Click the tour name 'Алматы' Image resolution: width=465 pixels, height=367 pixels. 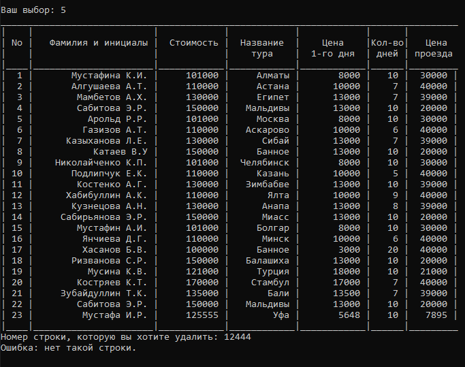(273, 76)
